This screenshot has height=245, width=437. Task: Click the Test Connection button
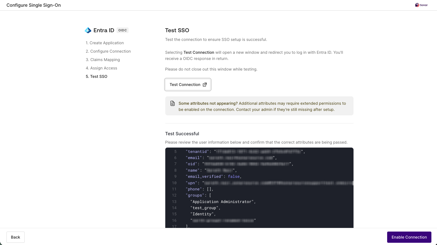click(188, 85)
